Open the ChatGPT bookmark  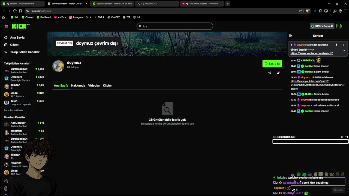[x=113, y=17]
